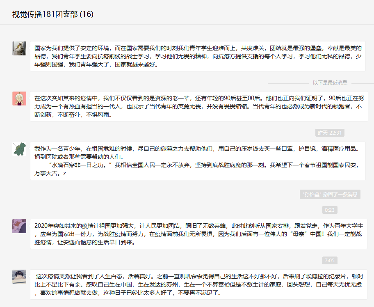The image size is (374, 307).
Task: Click the avatar beside the message starting 2020年突如其来的疫情
Action: pyautogui.click(x=19, y=226)
